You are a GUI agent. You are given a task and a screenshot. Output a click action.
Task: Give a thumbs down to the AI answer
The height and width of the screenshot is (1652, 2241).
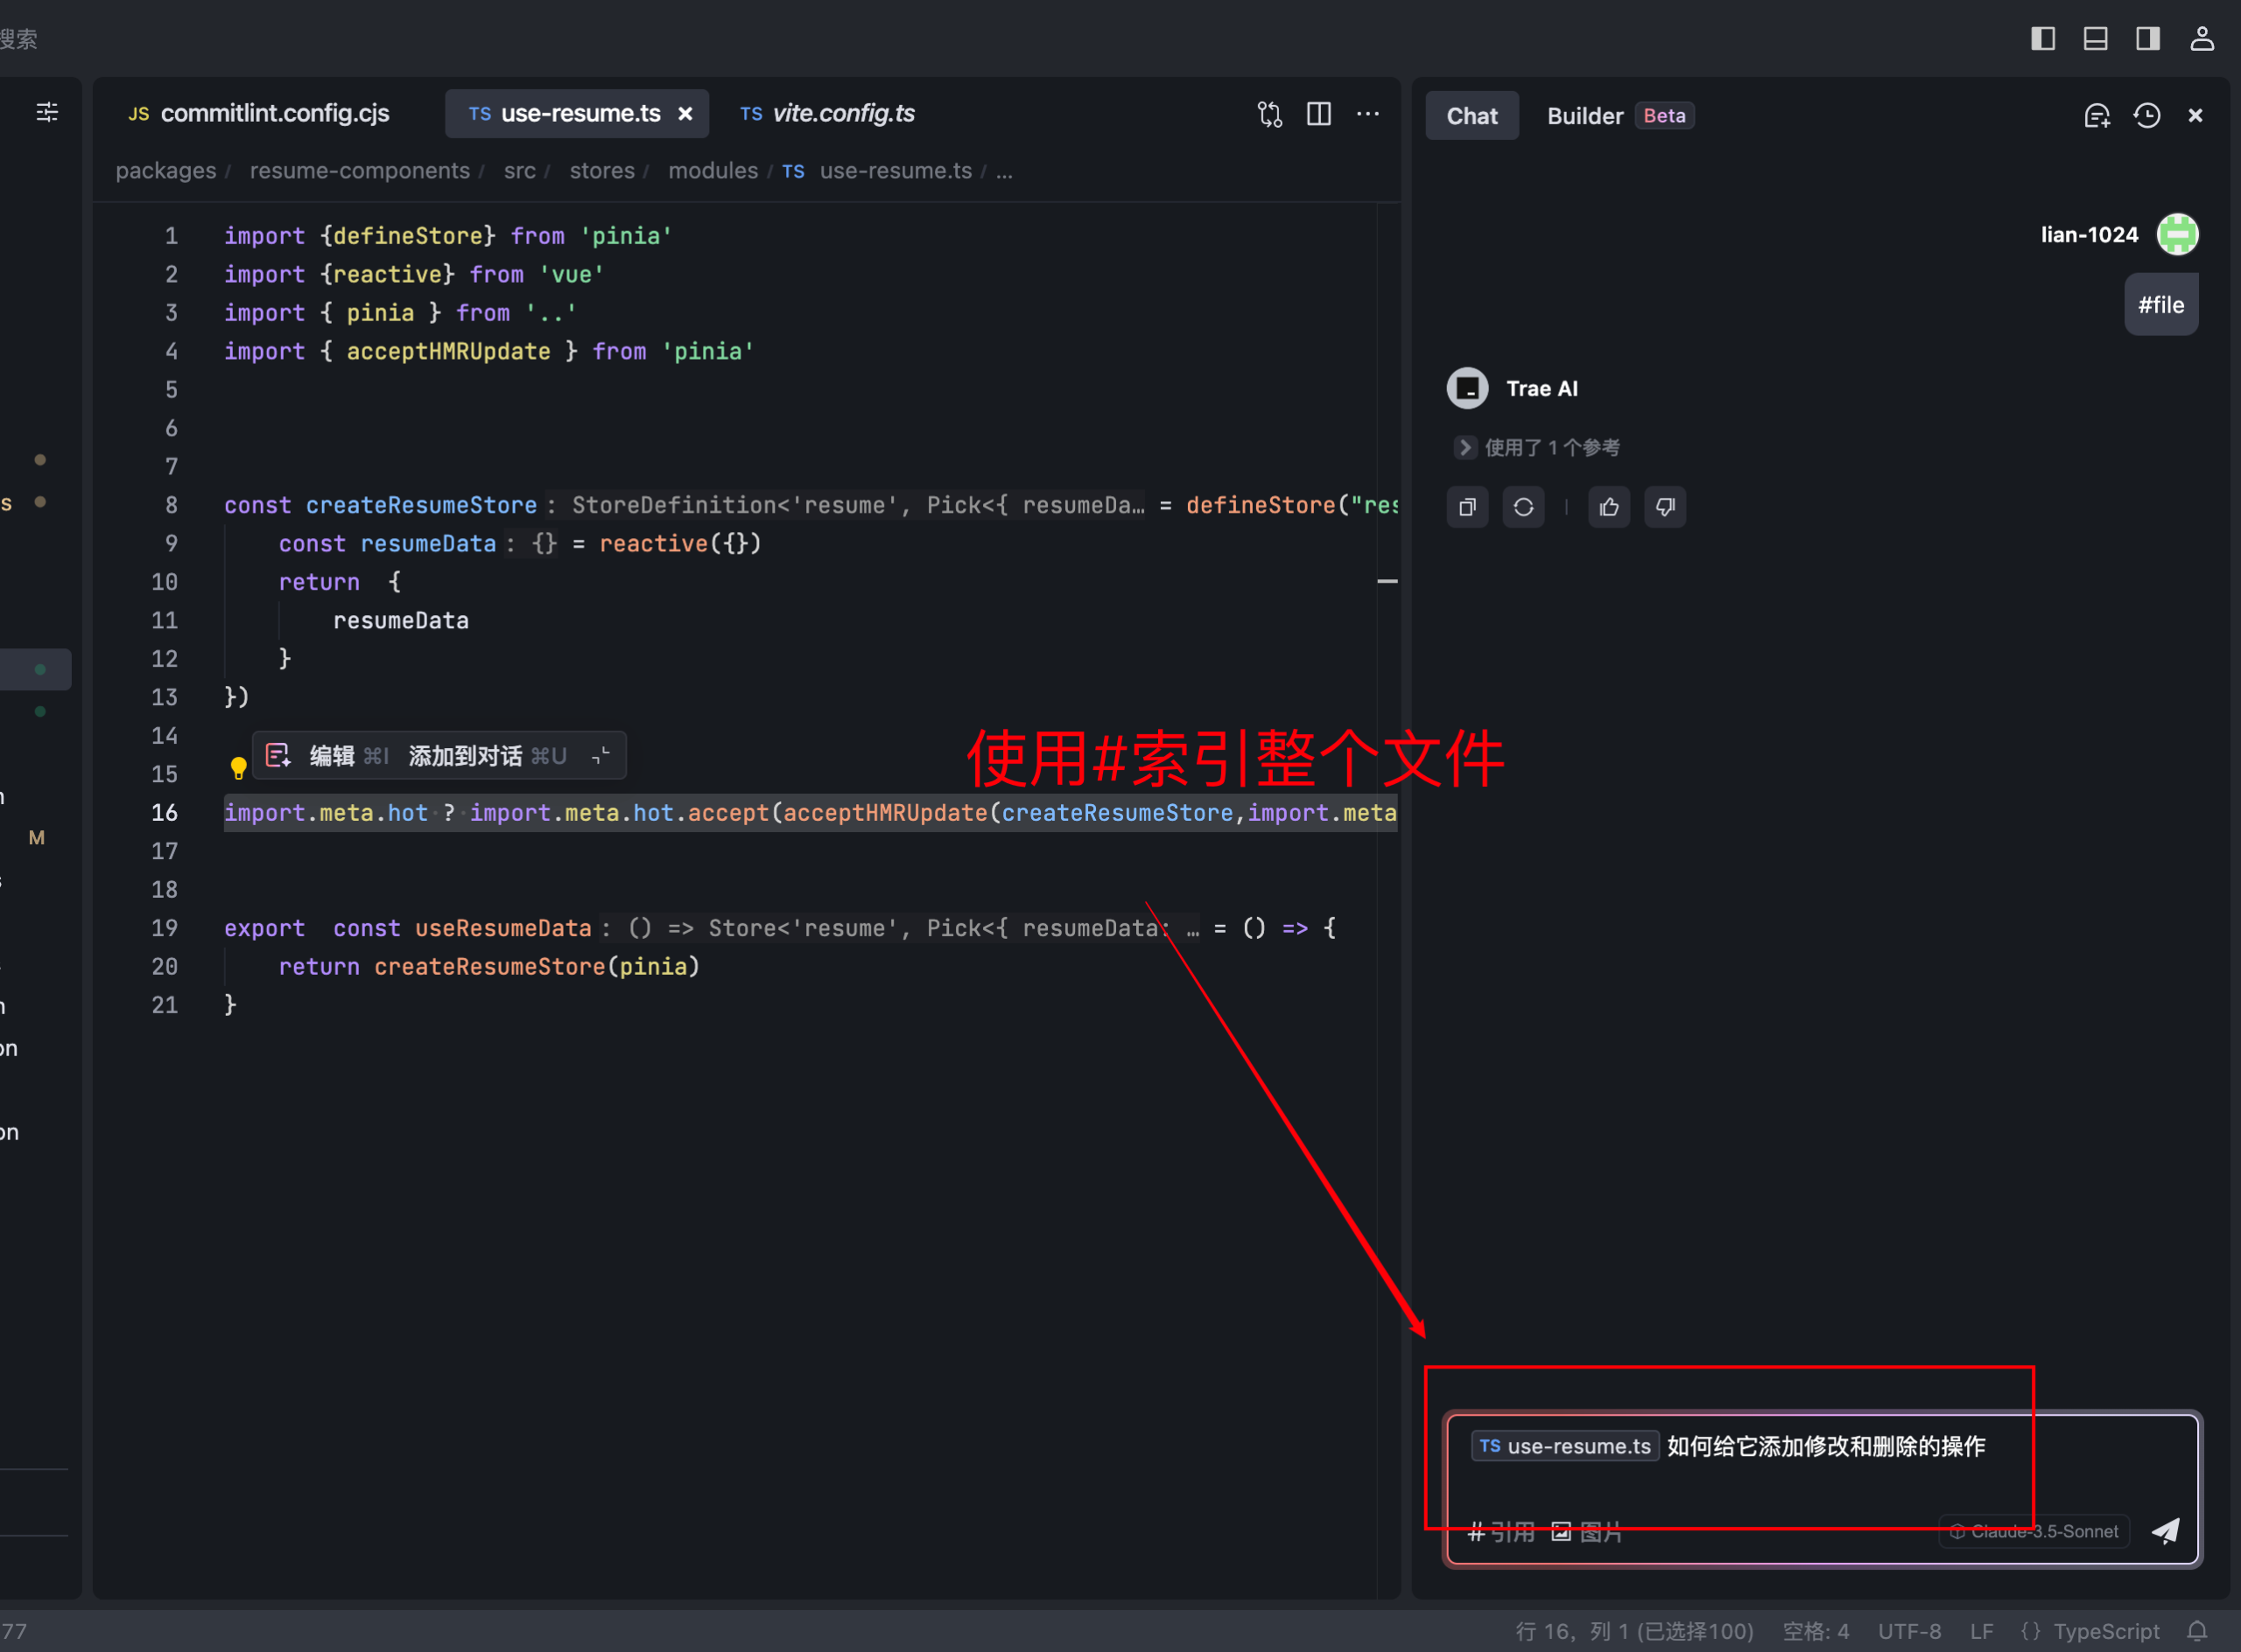pos(1665,507)
